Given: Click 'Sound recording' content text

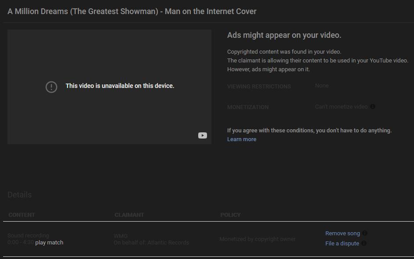Looking at the screenshot, I should click(28, 236).
